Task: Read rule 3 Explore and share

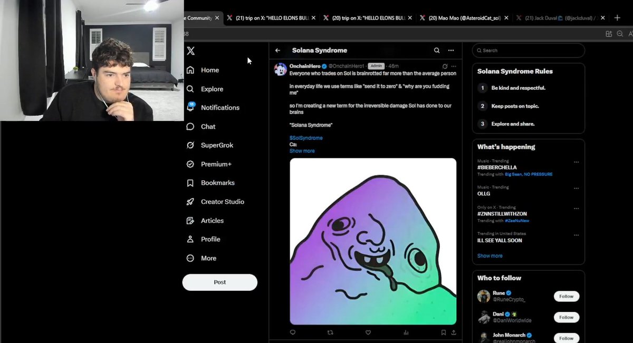Action: 513,124
